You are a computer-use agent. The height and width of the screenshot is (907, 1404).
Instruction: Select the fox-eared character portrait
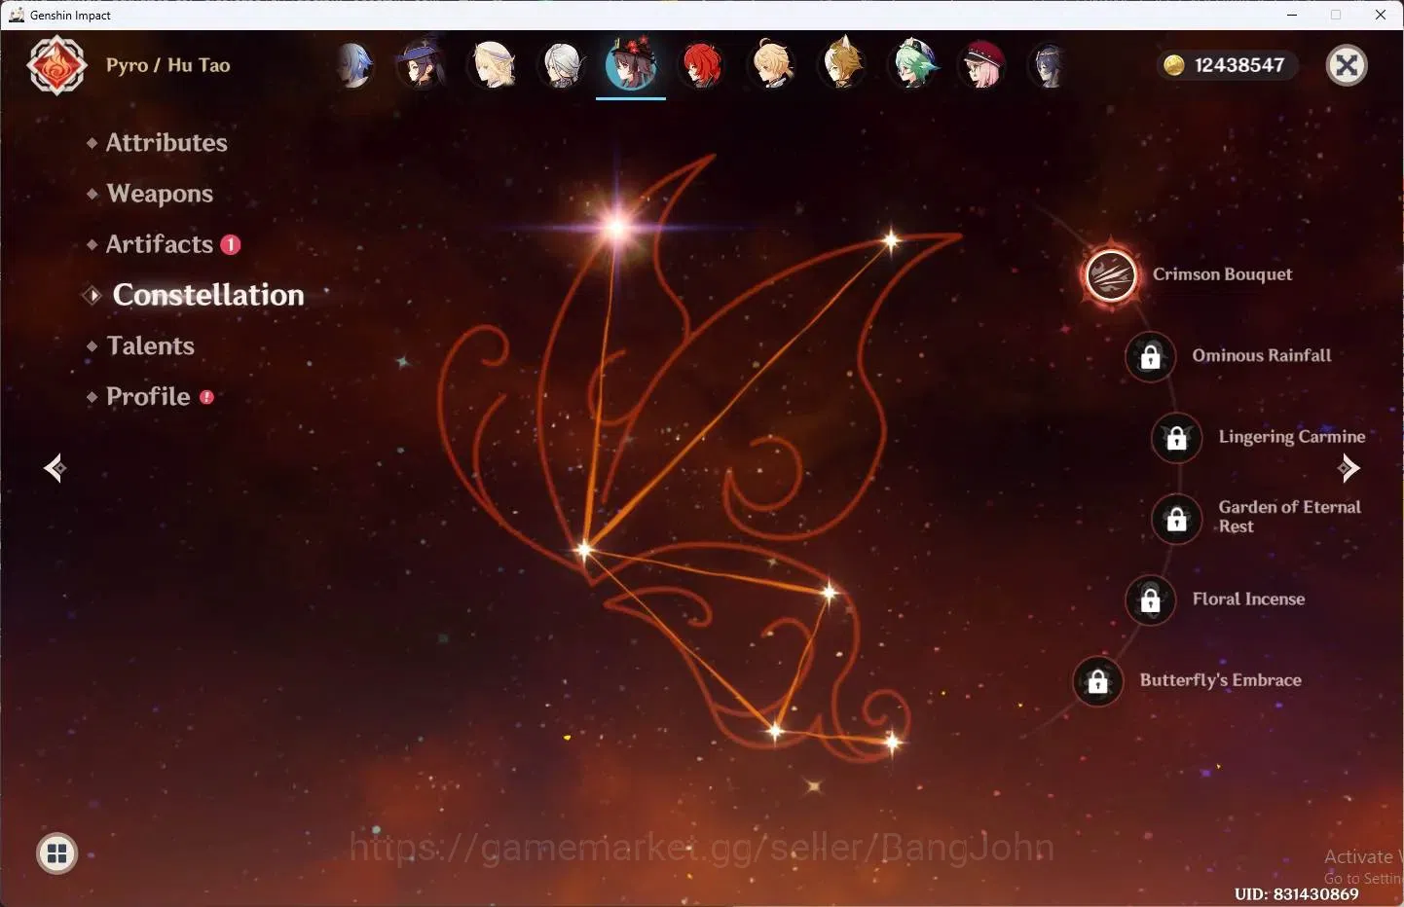(x=842, y=64)
